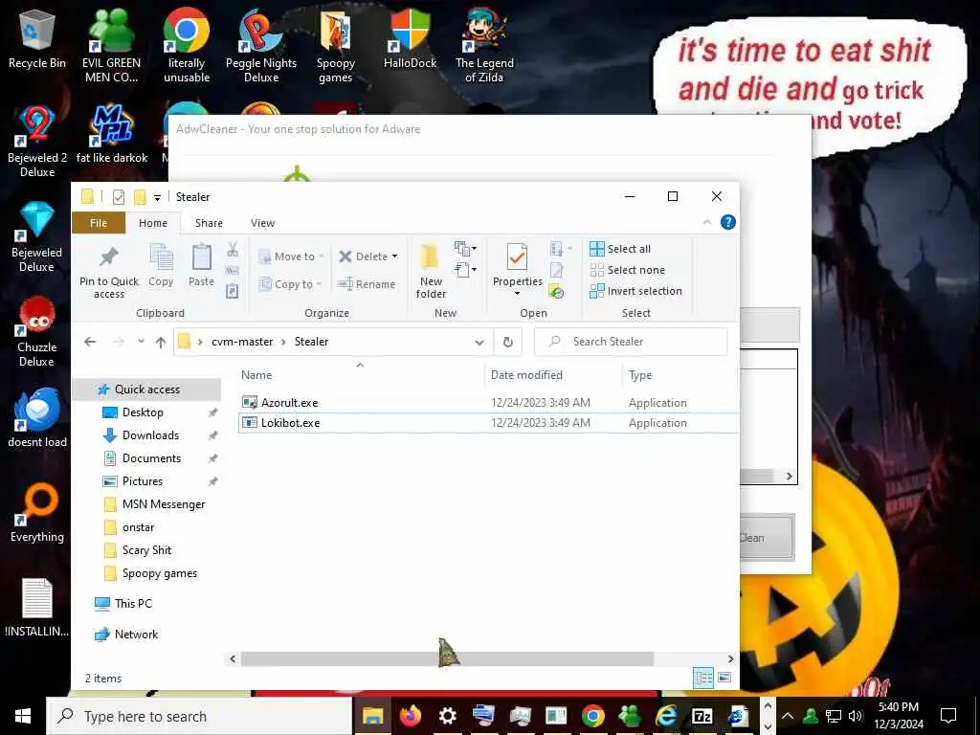Viewport: 980px width, 735px height.
Task: Select the !INSTALLIN text file on desktop
Action: (x=37, y=608)
